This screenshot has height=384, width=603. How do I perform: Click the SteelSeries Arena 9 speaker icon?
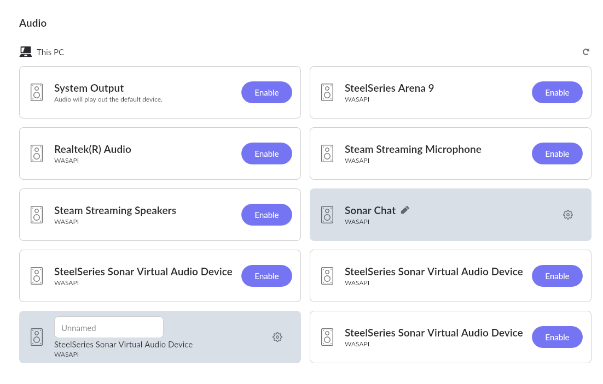tap(327, 92)
